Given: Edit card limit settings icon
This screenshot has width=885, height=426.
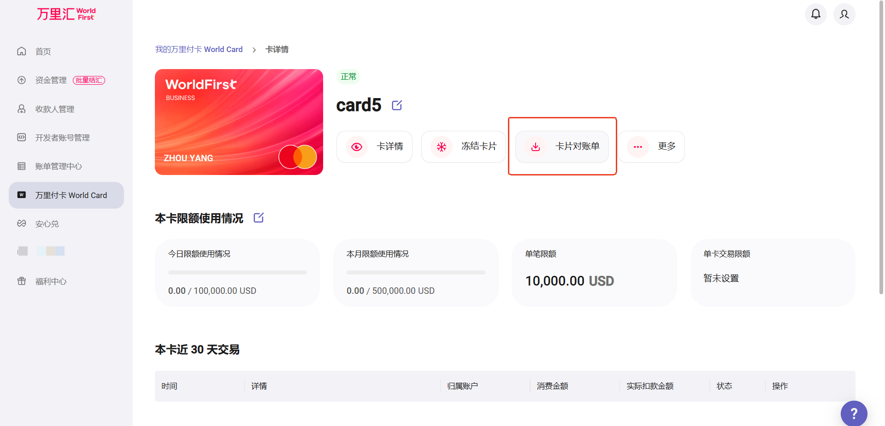Looking at the screenshot, I should coord(259,218).
